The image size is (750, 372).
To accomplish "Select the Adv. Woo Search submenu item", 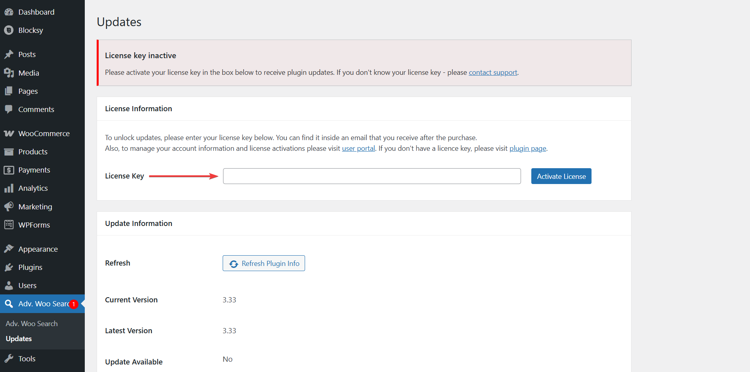I will click(x=32, y=323).
